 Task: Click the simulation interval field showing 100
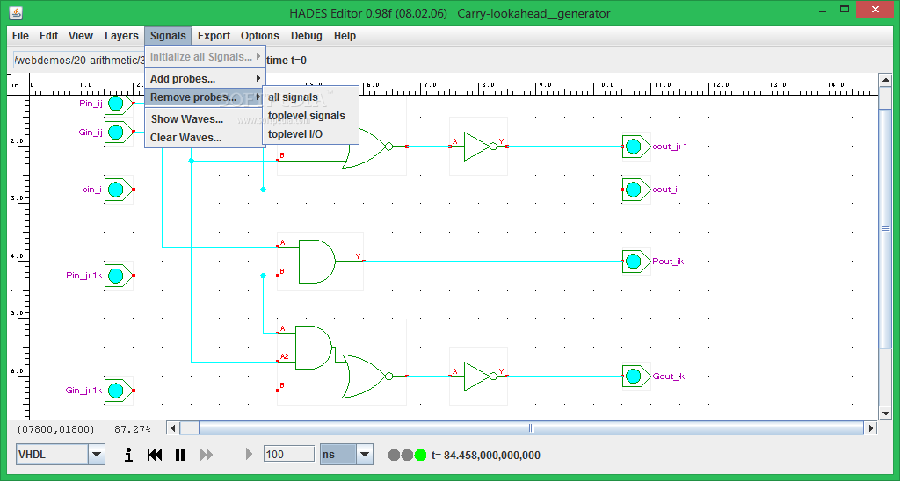click(x=288, y=454)
